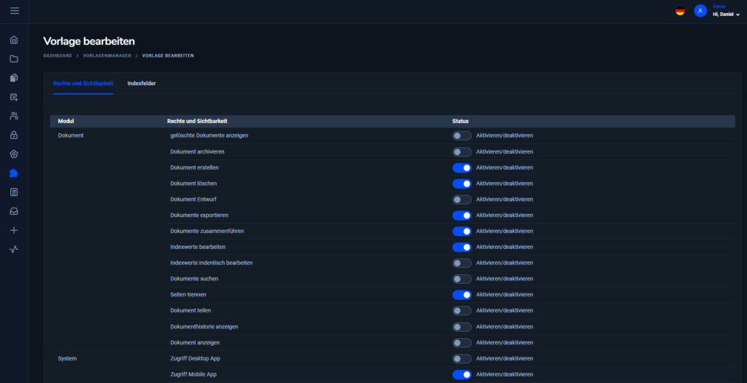The height and width of the screenshot is (383, 747).
Task: Click the blue Admin role label
Action: (x=719, y=7)
